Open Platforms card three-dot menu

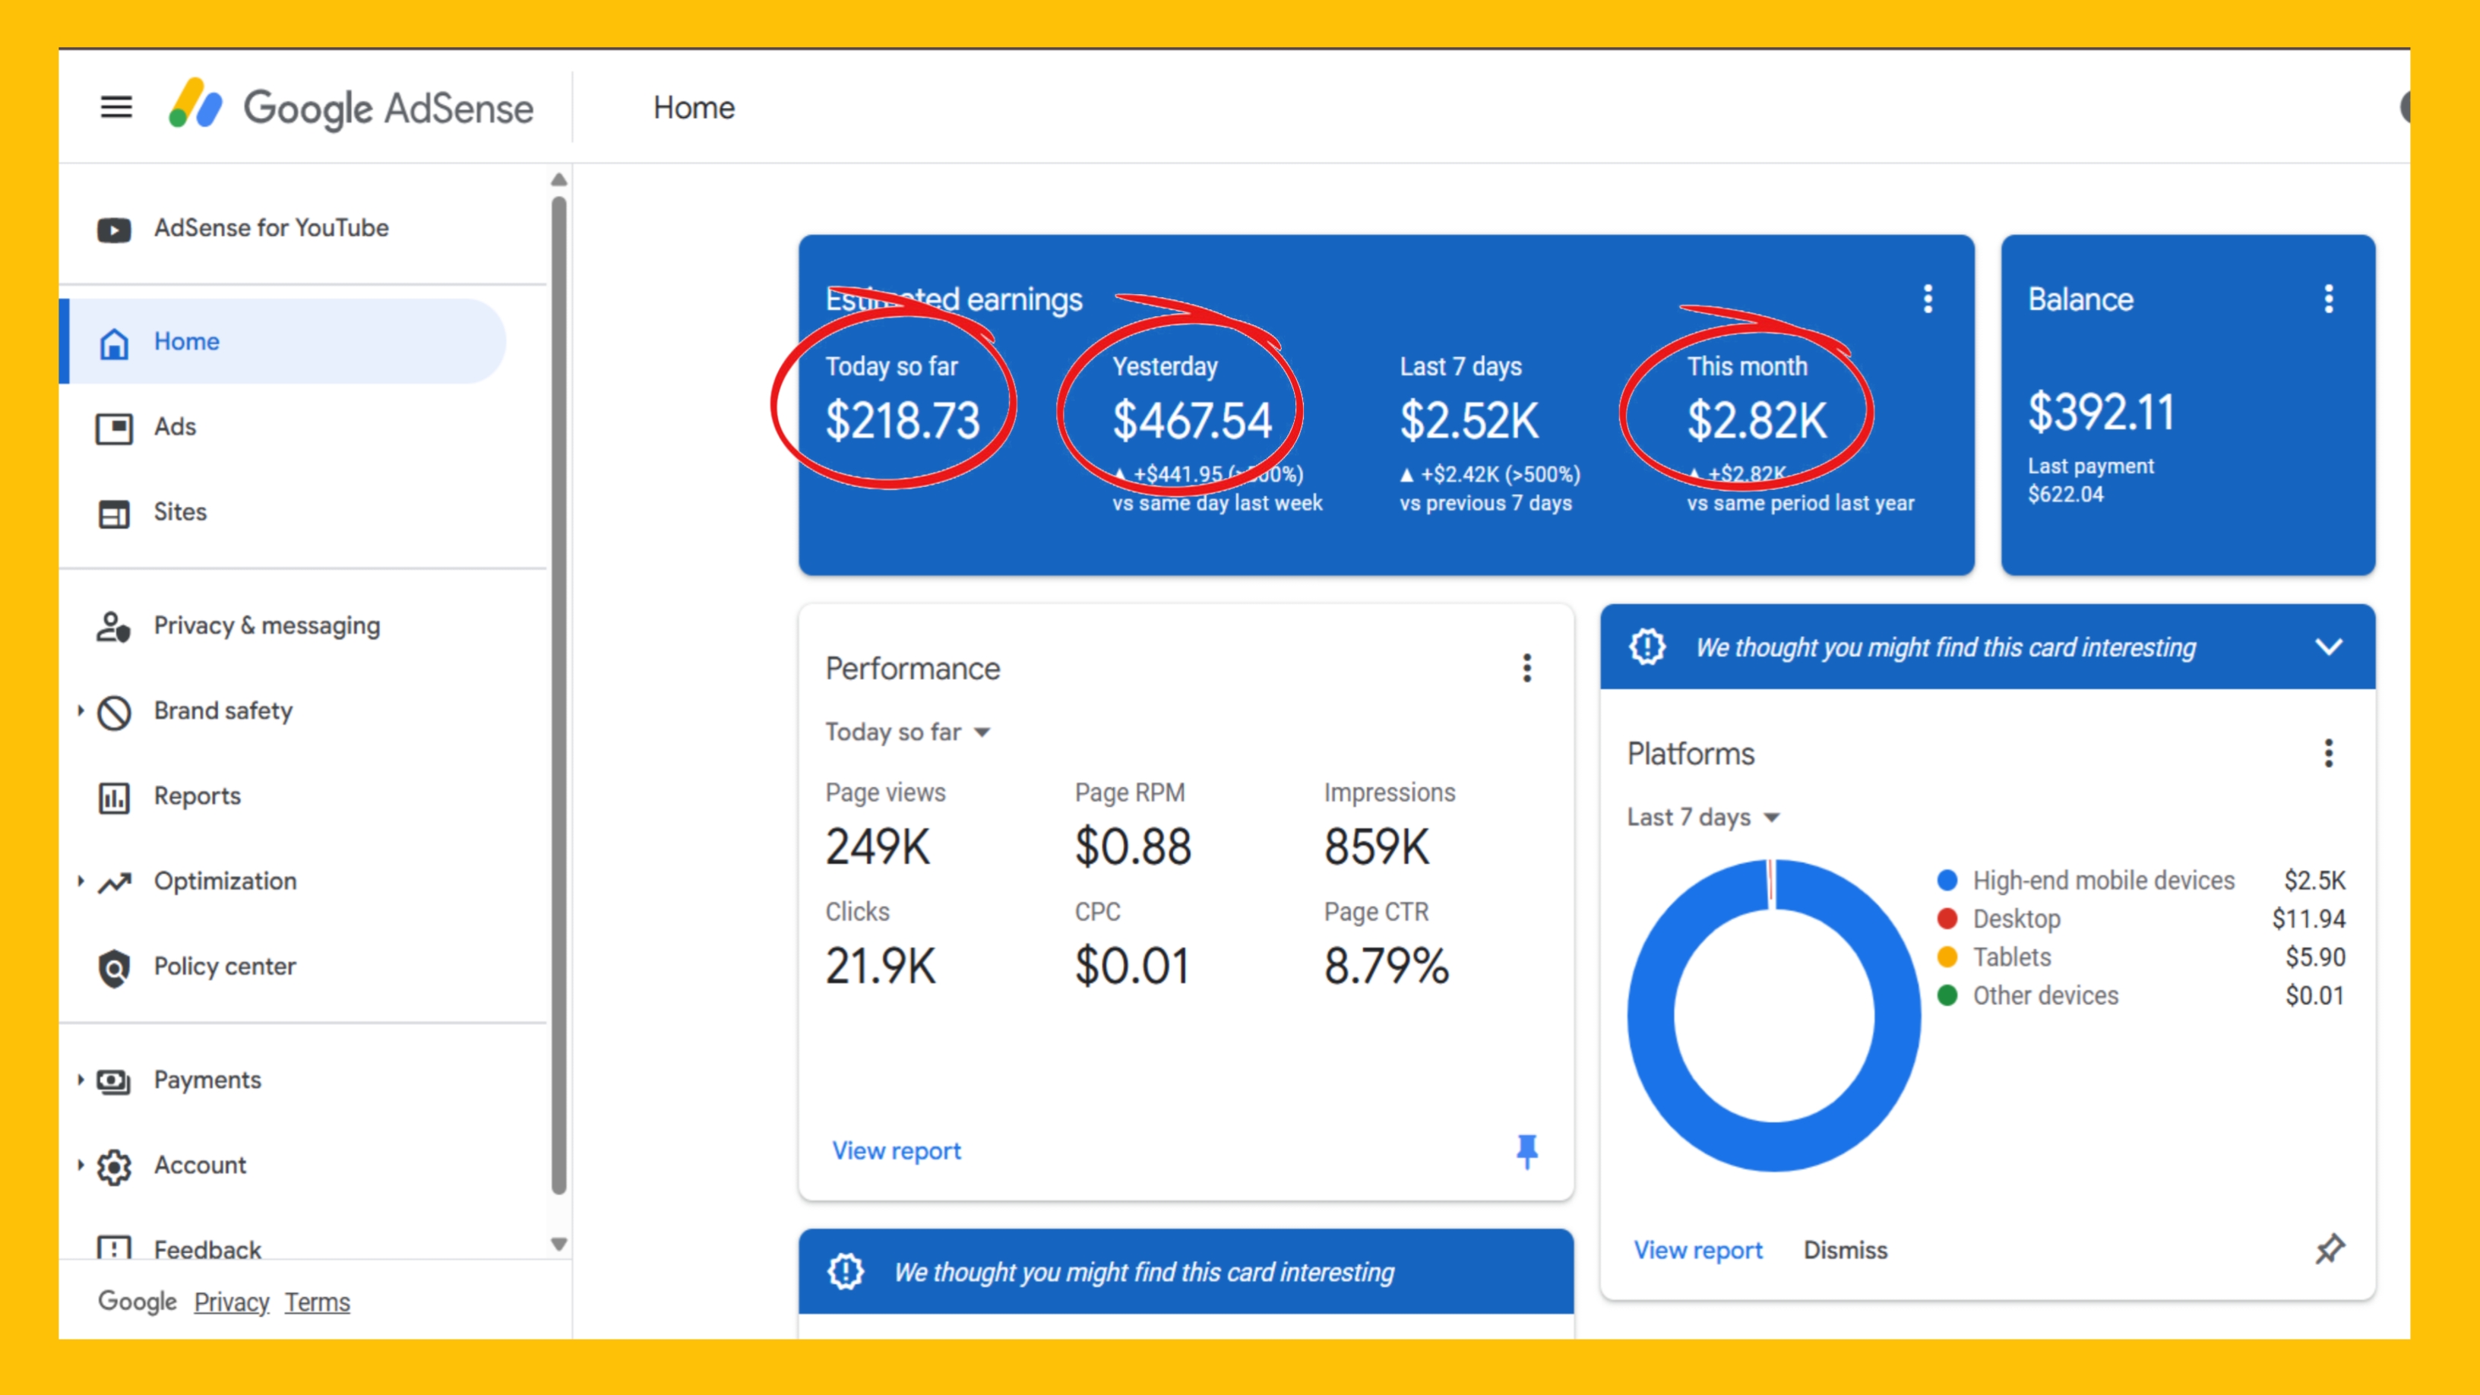pyautogui.click(x=2328, y=753)
